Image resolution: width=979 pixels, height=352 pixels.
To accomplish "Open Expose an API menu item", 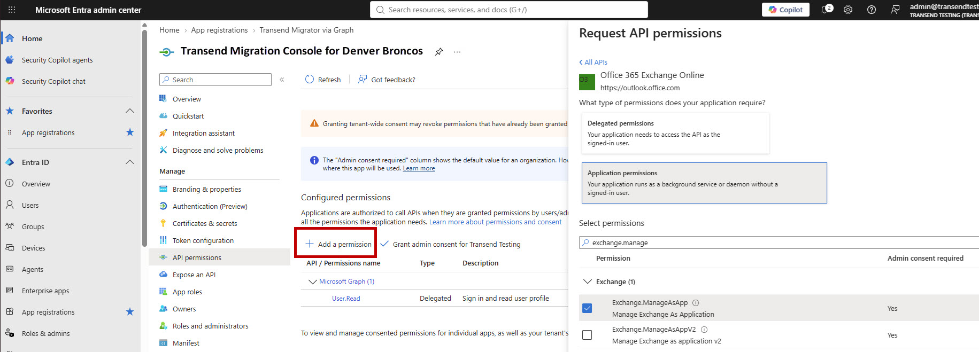I will (194, 275).
